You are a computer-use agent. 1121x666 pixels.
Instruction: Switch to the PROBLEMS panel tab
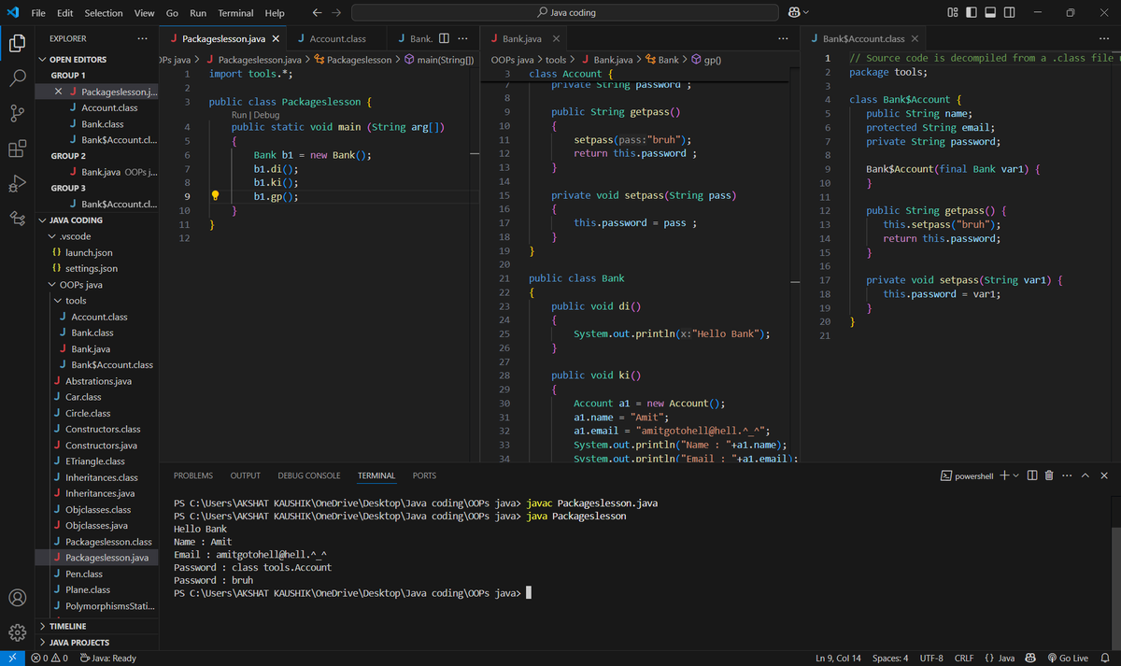[x=193, y=476]
